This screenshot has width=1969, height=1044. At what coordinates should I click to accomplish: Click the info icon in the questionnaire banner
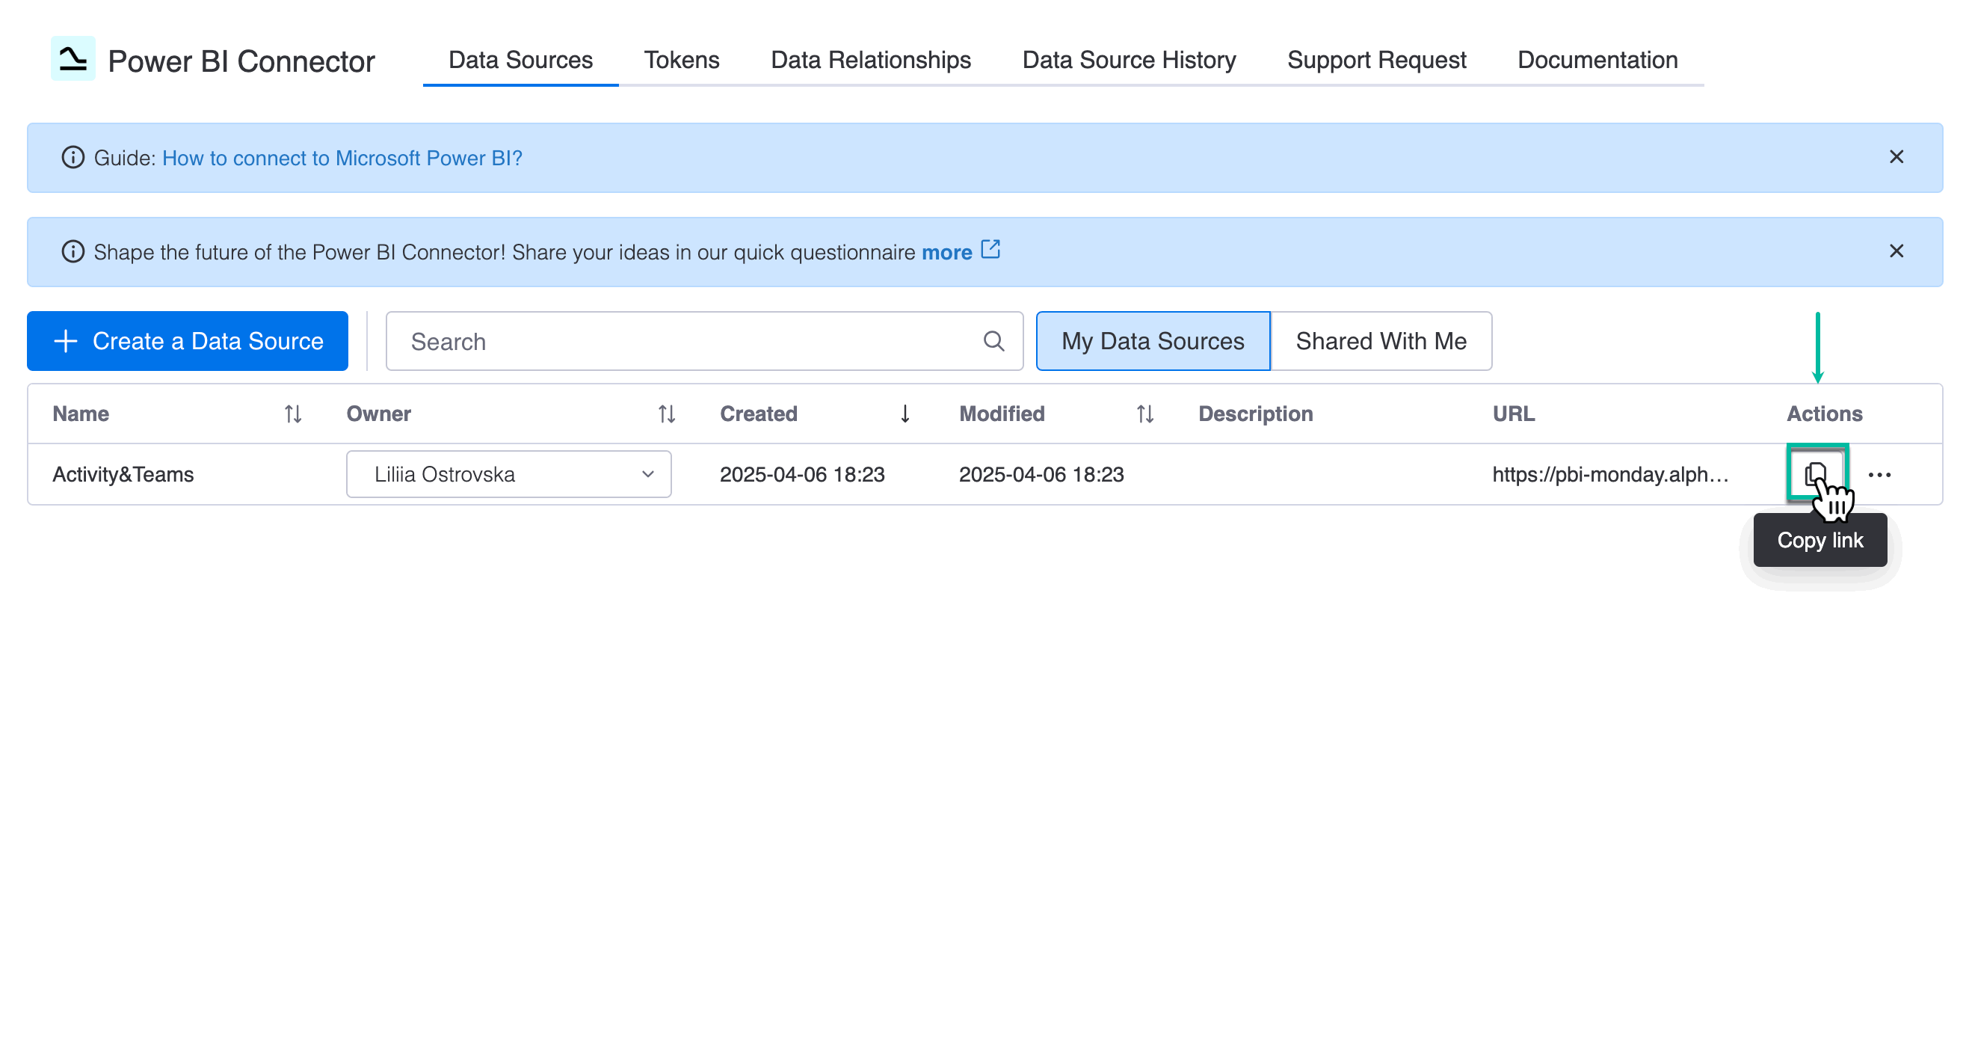73,251
